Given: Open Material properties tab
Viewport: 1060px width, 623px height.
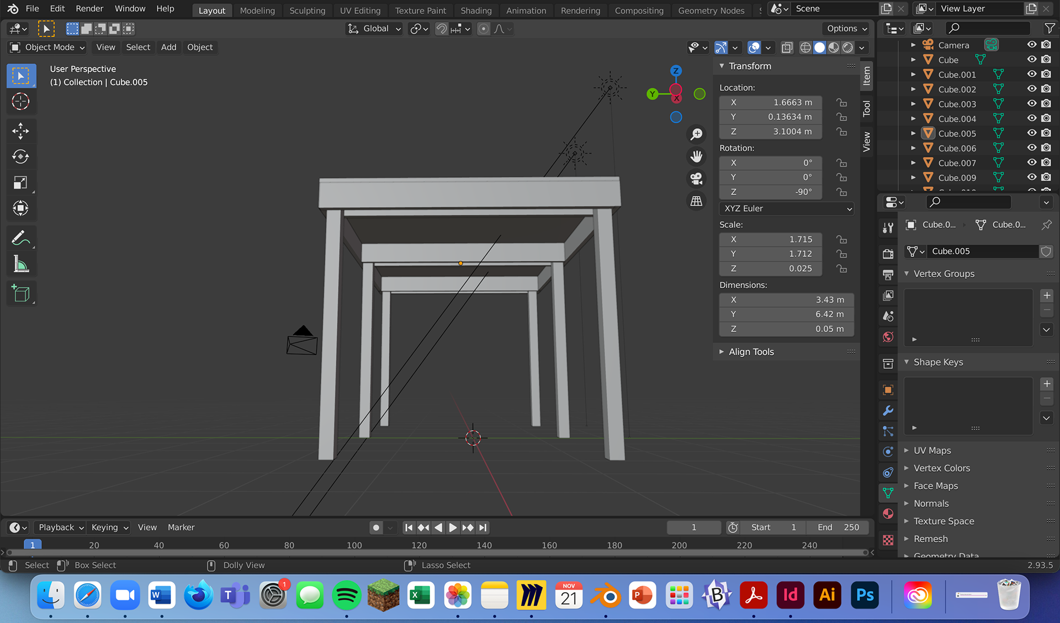Looking at the screenshot, I should [x=888, y=514].
